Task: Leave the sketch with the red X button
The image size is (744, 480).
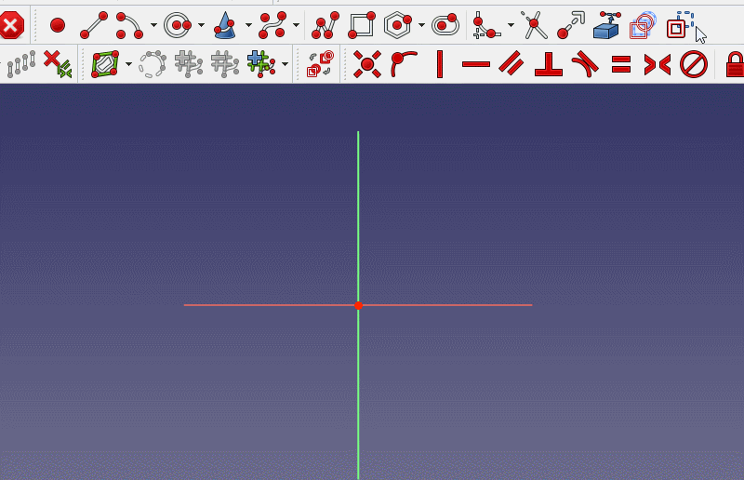Action: pyautogui.click(x=11, y=25)
